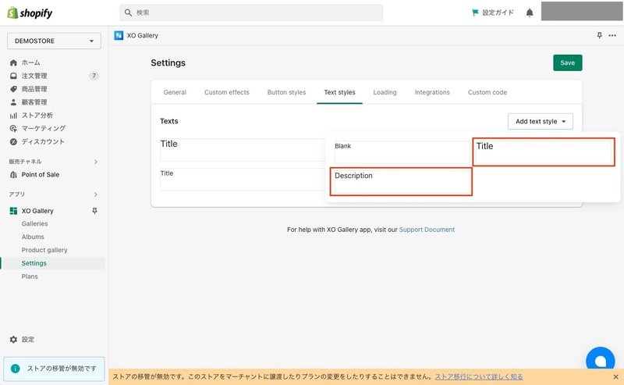Open Albums in the sidebar
This screenshot has width=624, height=385.
coord(33,237)
